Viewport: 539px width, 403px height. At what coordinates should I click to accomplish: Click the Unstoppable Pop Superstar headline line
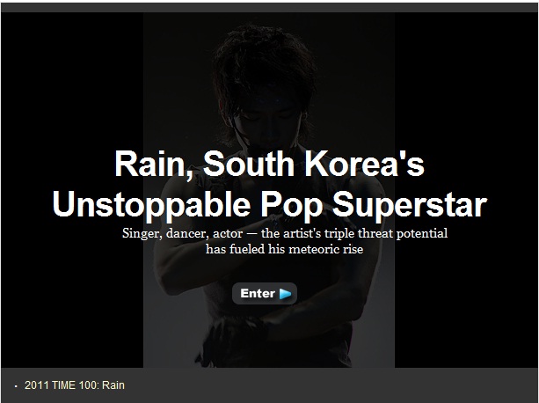[270, 205]
